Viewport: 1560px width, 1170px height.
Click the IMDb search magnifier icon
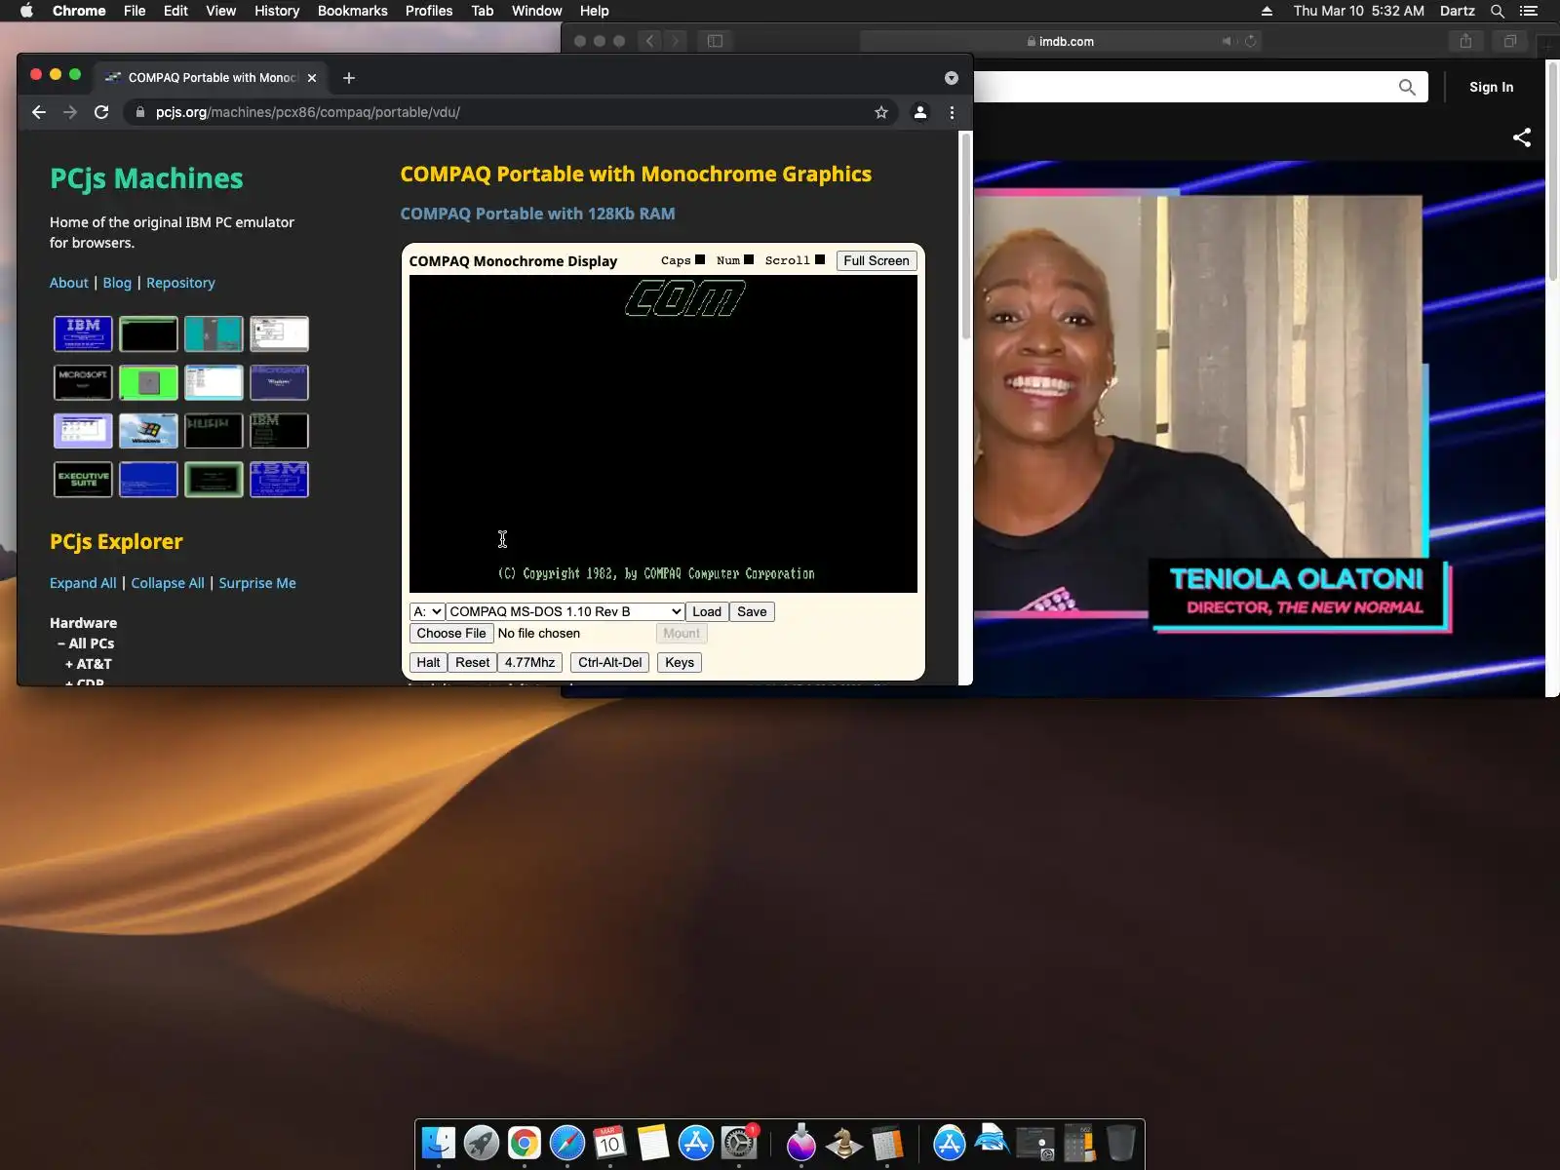(x=1407, y=87)
